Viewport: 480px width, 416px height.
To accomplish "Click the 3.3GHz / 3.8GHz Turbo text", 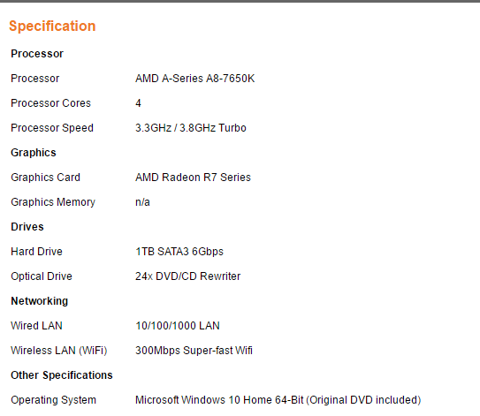I will 191,128.
